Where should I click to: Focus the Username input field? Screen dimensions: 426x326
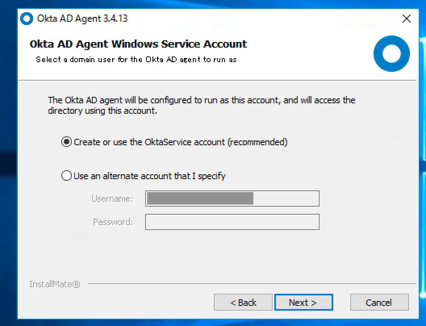232,199
